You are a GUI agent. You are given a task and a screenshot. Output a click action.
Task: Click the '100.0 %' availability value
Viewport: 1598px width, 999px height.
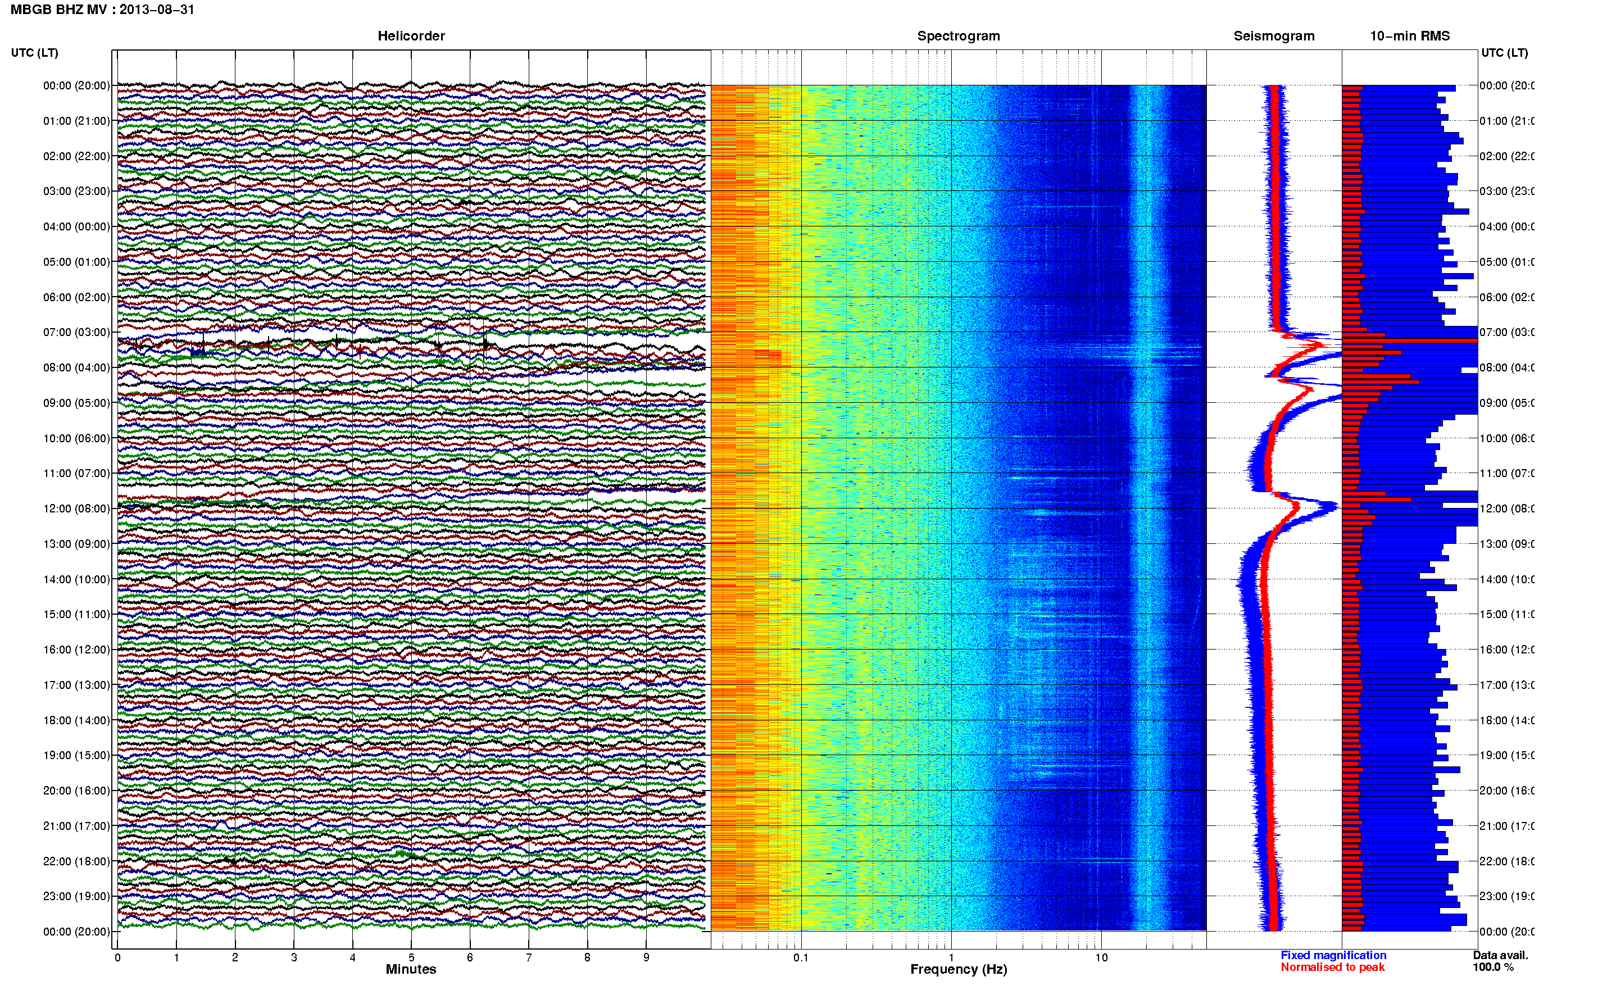1493,968
